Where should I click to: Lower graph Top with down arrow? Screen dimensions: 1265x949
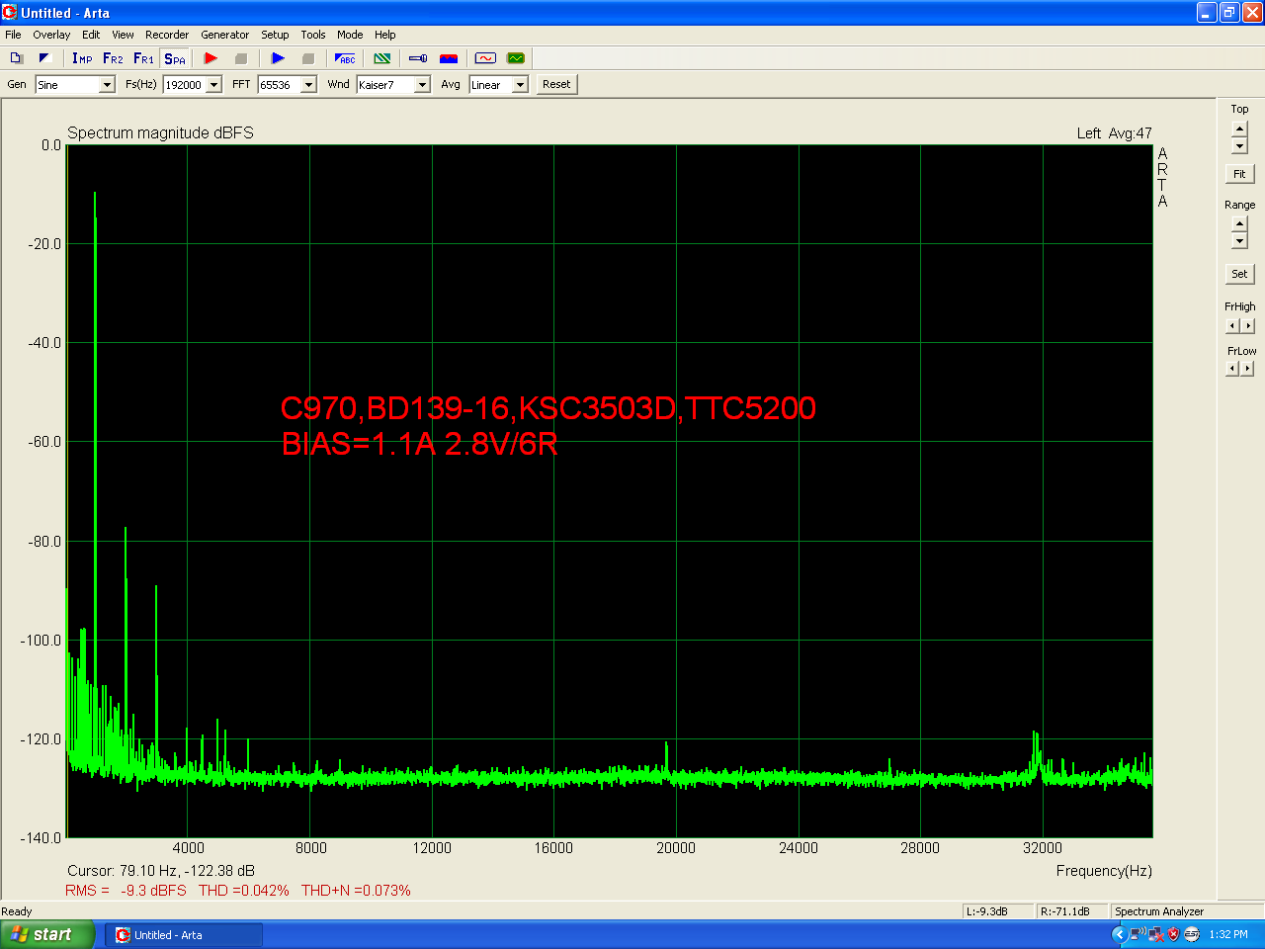tap(1239, 146)
